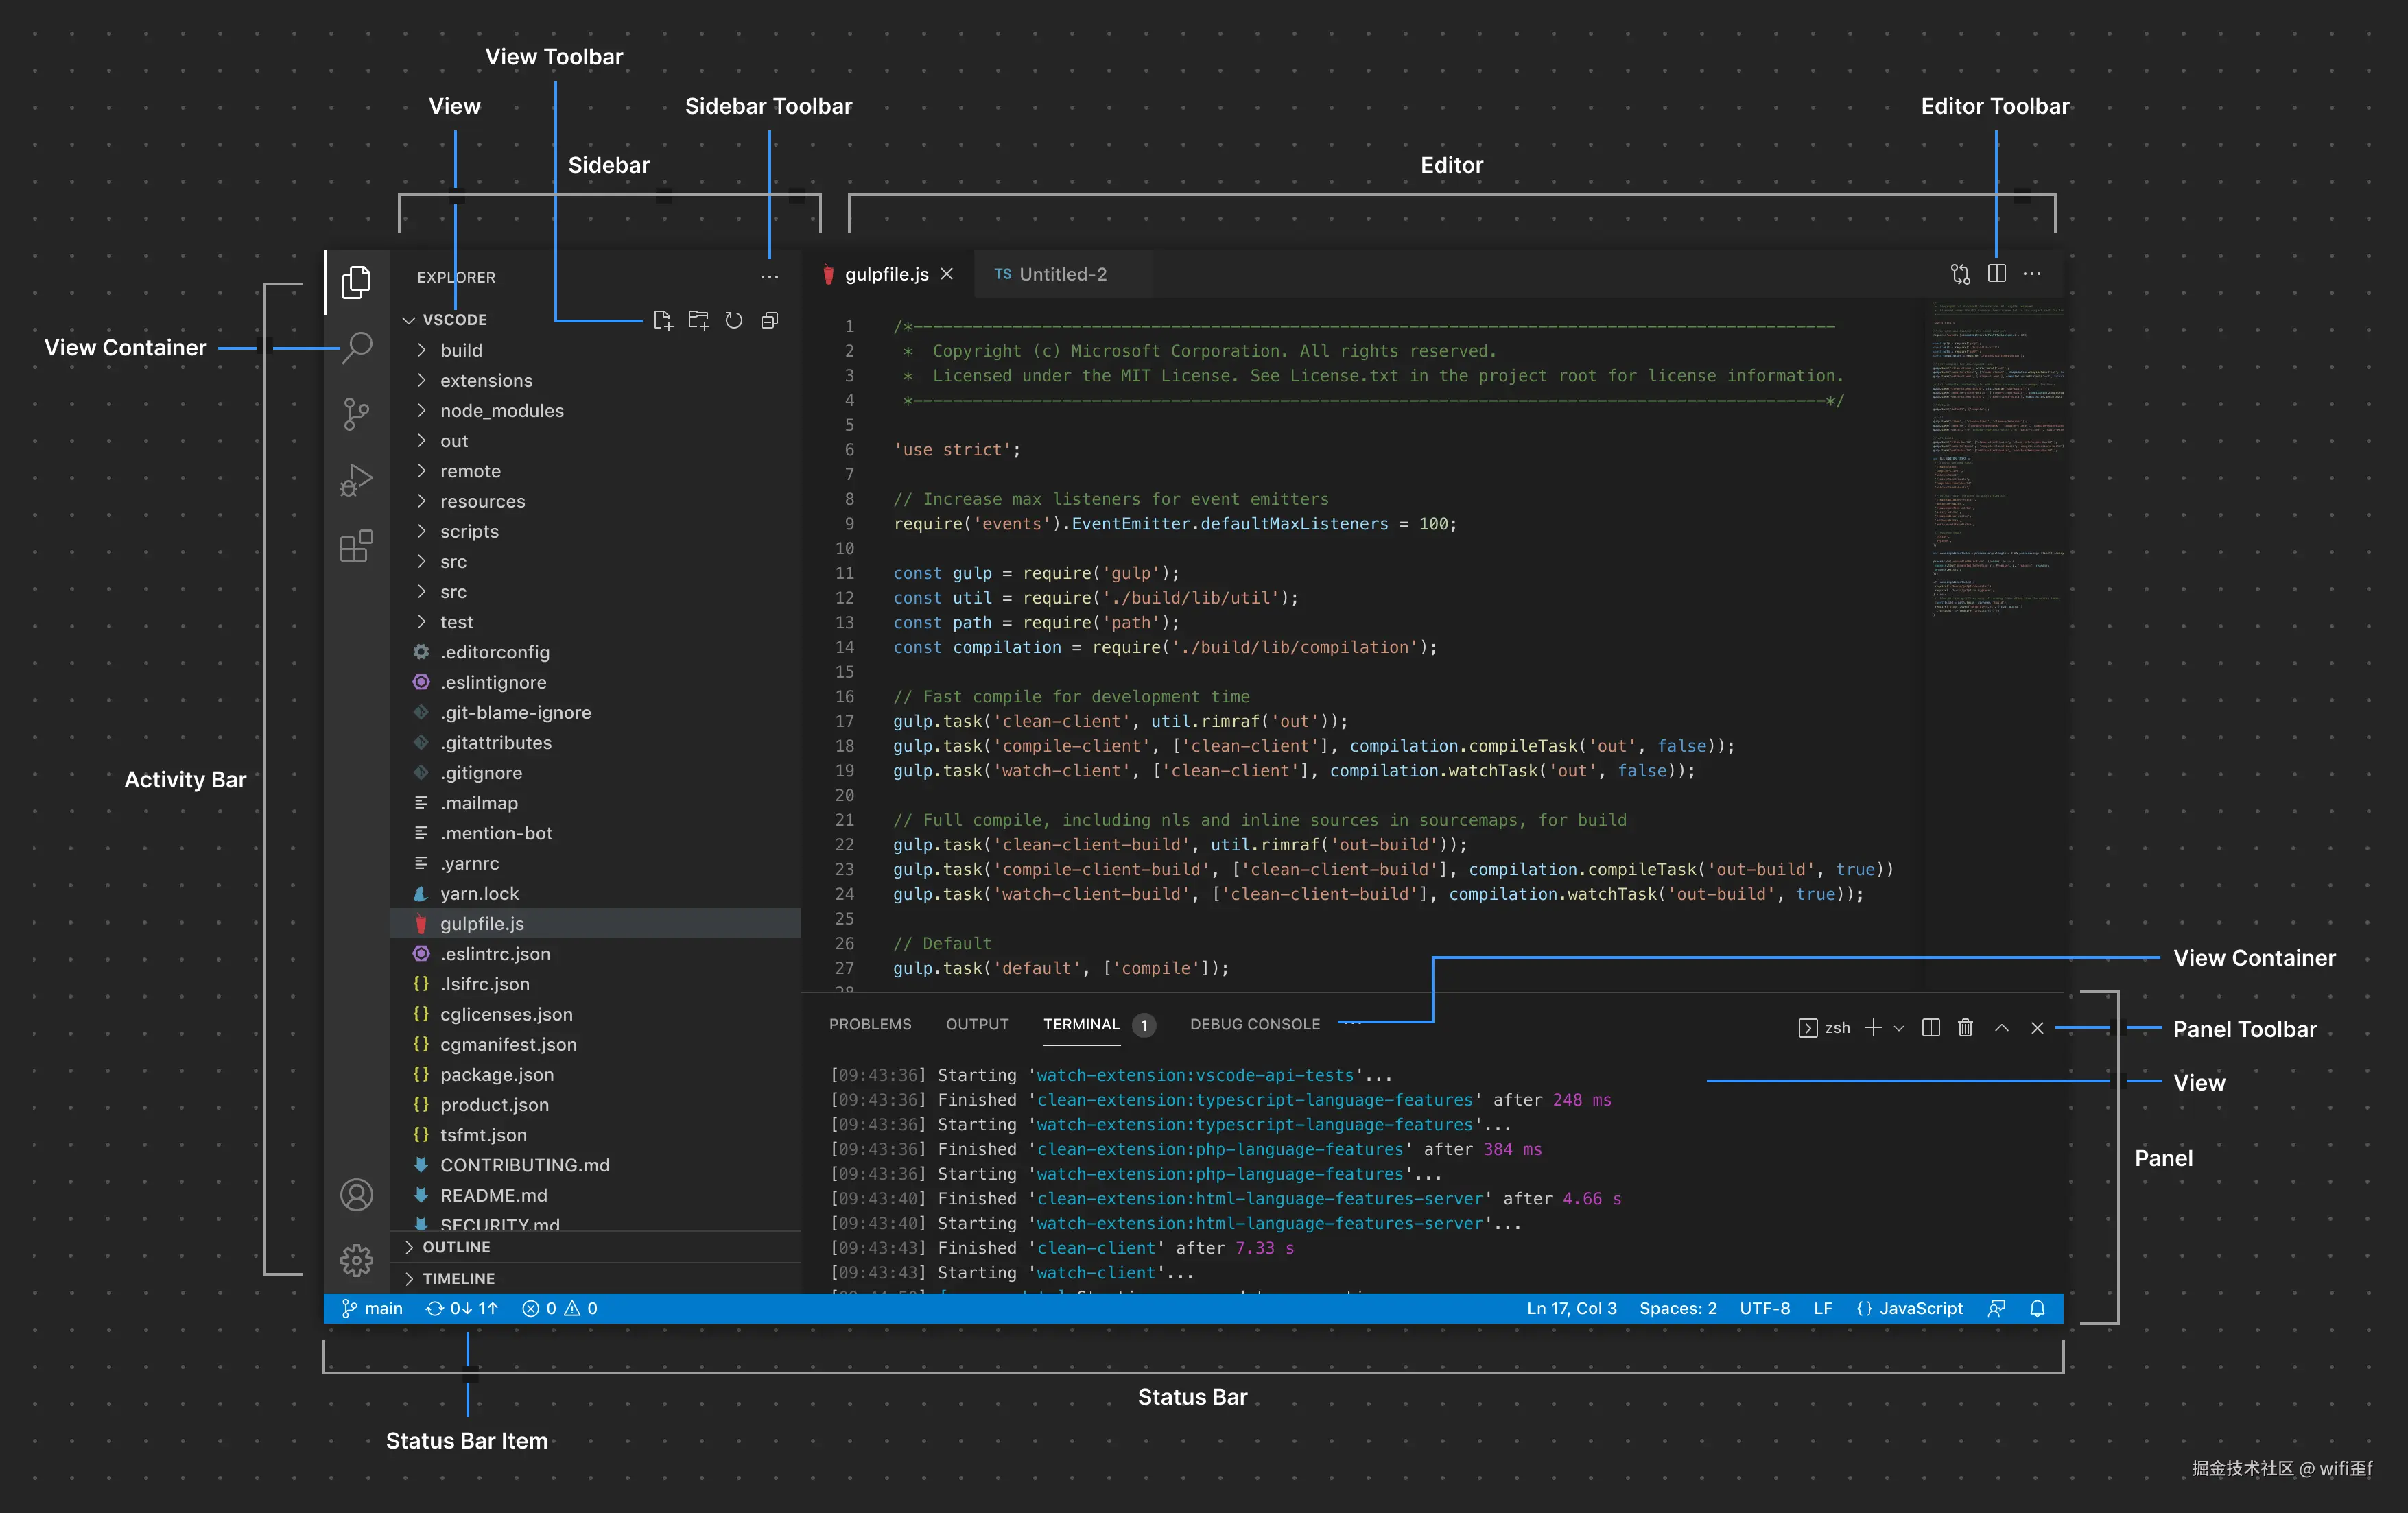Click the New Folder icon in Explorer
This screenshot has height=1513, width=2408.
tap(698, 320)
